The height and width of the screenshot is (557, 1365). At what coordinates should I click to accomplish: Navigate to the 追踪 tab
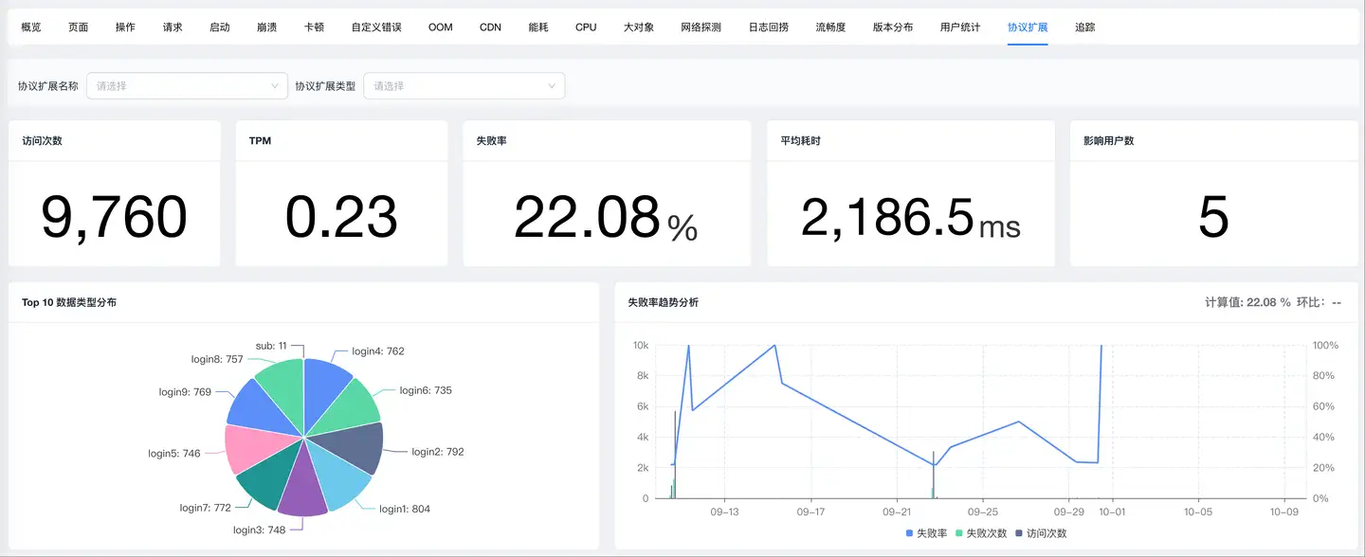[x=1085, y=27]
